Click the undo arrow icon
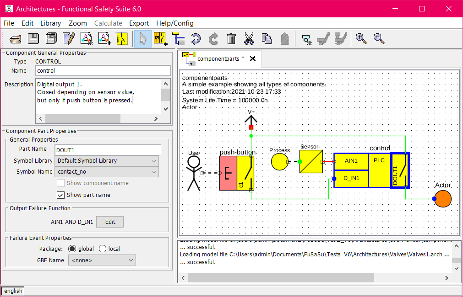The width and height of the screenshot is (463, 297). [x=196, y=39]
